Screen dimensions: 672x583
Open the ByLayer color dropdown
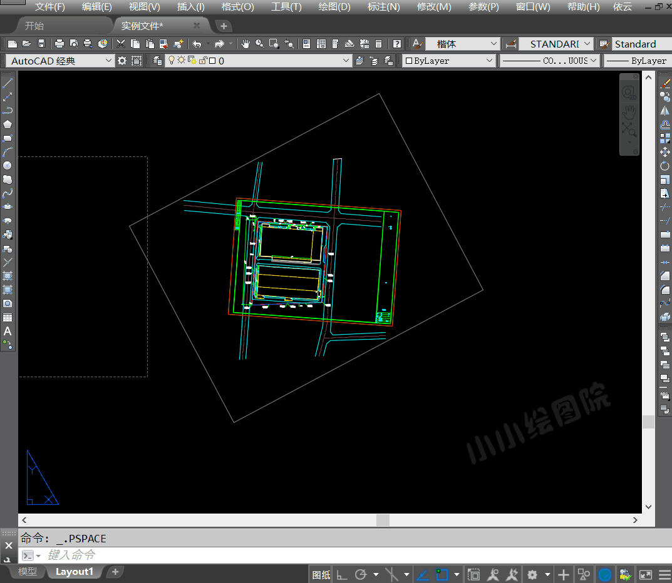[x=489, y=61]
